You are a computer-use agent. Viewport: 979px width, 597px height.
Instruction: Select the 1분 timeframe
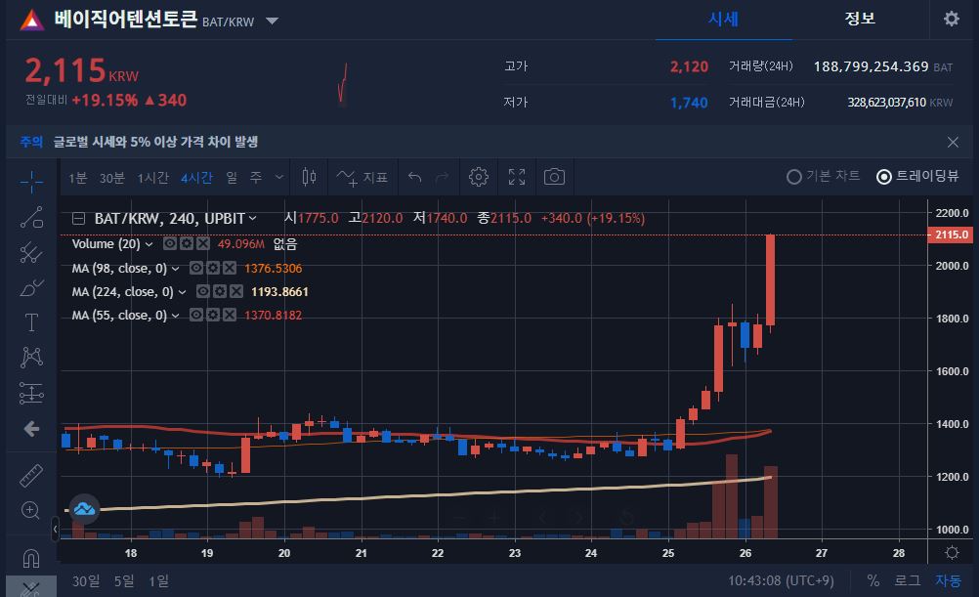click(x=78, y=178)
